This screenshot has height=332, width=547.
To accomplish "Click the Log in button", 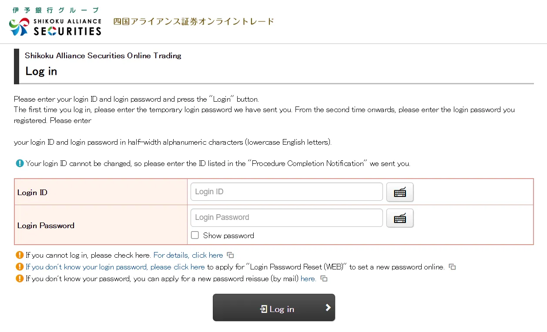I will click(x=274, y=308).
